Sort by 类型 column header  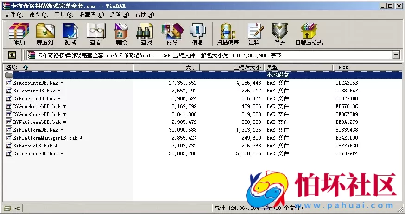coord(298,67)
